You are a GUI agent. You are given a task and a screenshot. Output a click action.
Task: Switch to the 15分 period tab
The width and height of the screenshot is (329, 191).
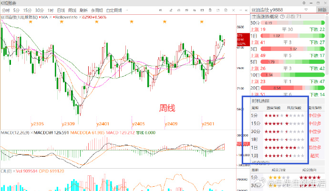click(x=27, y=10)
